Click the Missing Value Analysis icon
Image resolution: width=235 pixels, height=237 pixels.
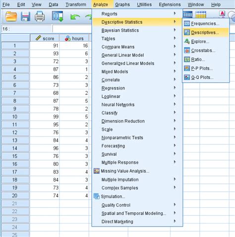(x=97, y=171)
